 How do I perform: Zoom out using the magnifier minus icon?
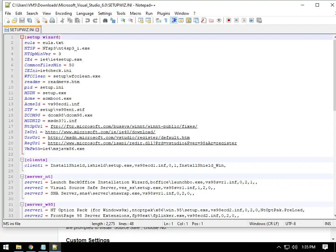(x=130, y=20)
